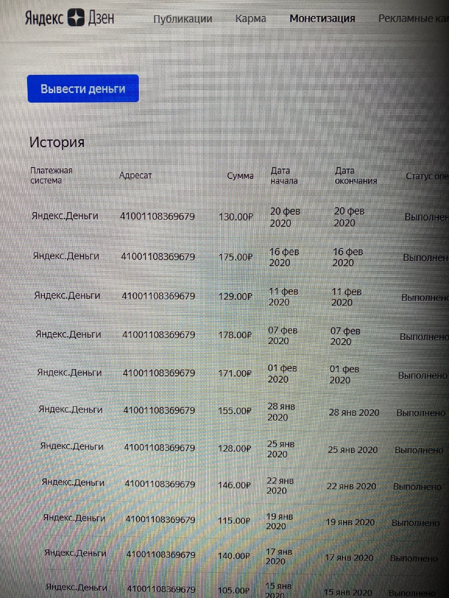Click recipient 41001108369679 in the 171.00₽ row
Screen dimensions: 449x598
pyautogui.click(x=159, y=373)
